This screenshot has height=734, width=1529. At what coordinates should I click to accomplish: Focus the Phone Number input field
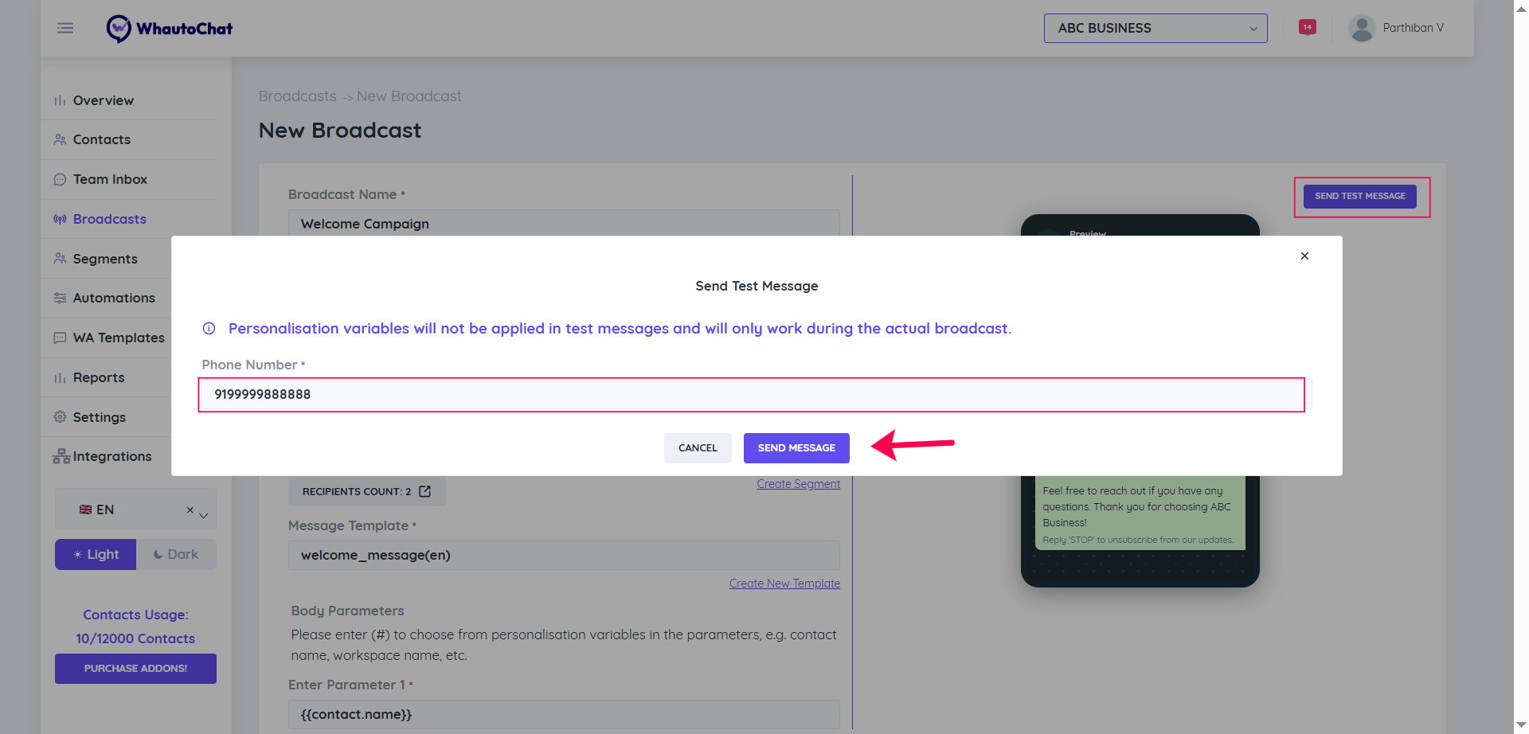pos(750,394)
